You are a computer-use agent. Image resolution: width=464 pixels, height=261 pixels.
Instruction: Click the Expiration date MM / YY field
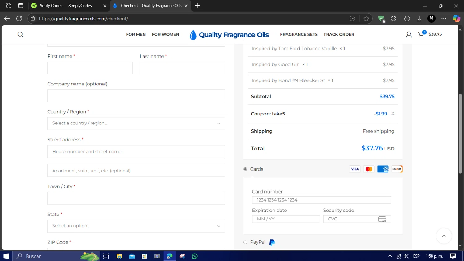coord(286,219)
